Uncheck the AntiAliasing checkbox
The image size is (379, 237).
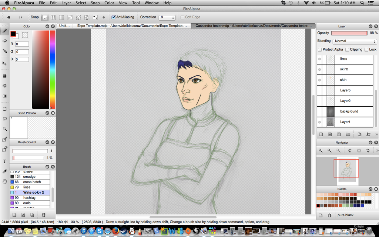[x=114, y=17]
